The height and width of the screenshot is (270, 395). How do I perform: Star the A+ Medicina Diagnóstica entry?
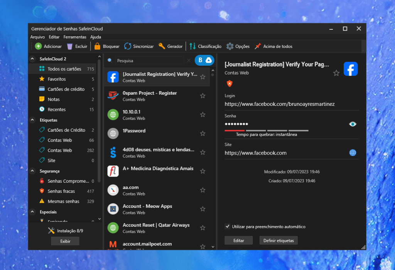click(x=203, y=172)
